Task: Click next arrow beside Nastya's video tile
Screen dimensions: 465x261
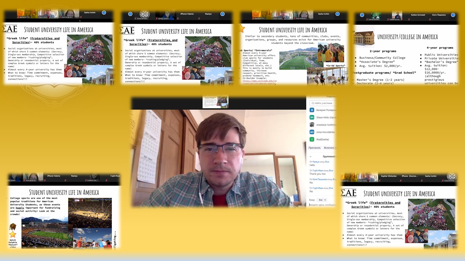Action: tap(222, 14)
